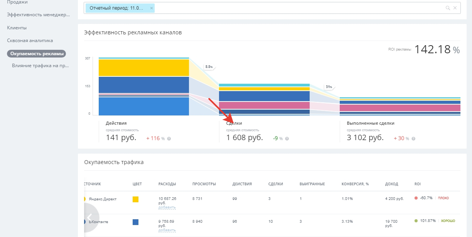Click help icon next to Сделки -9%

(x=287, y=139)
